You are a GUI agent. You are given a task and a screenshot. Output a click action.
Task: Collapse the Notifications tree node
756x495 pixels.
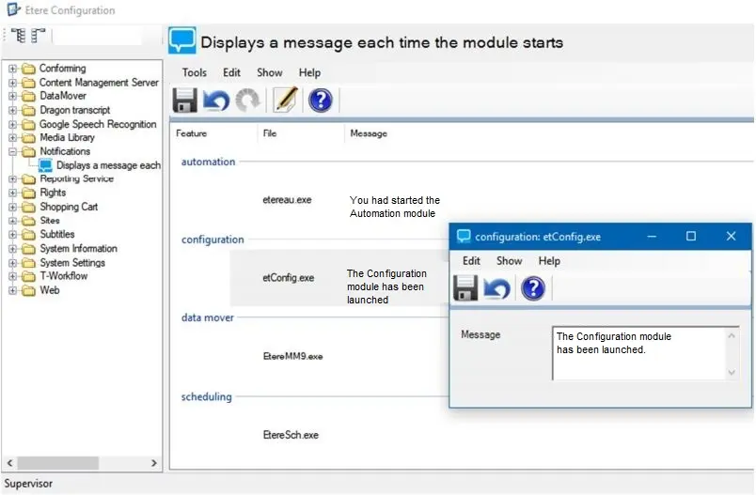click(x=13, y=151)
